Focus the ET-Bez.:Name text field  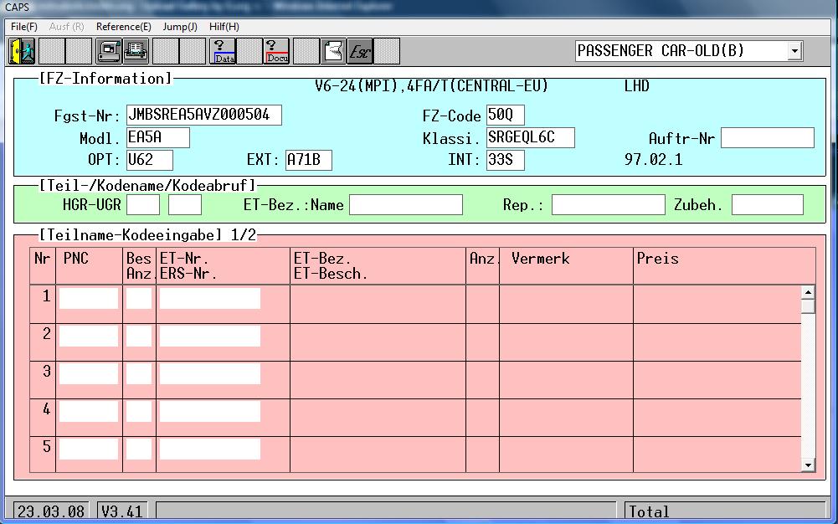pyautogui.click(x=405, y=205)
